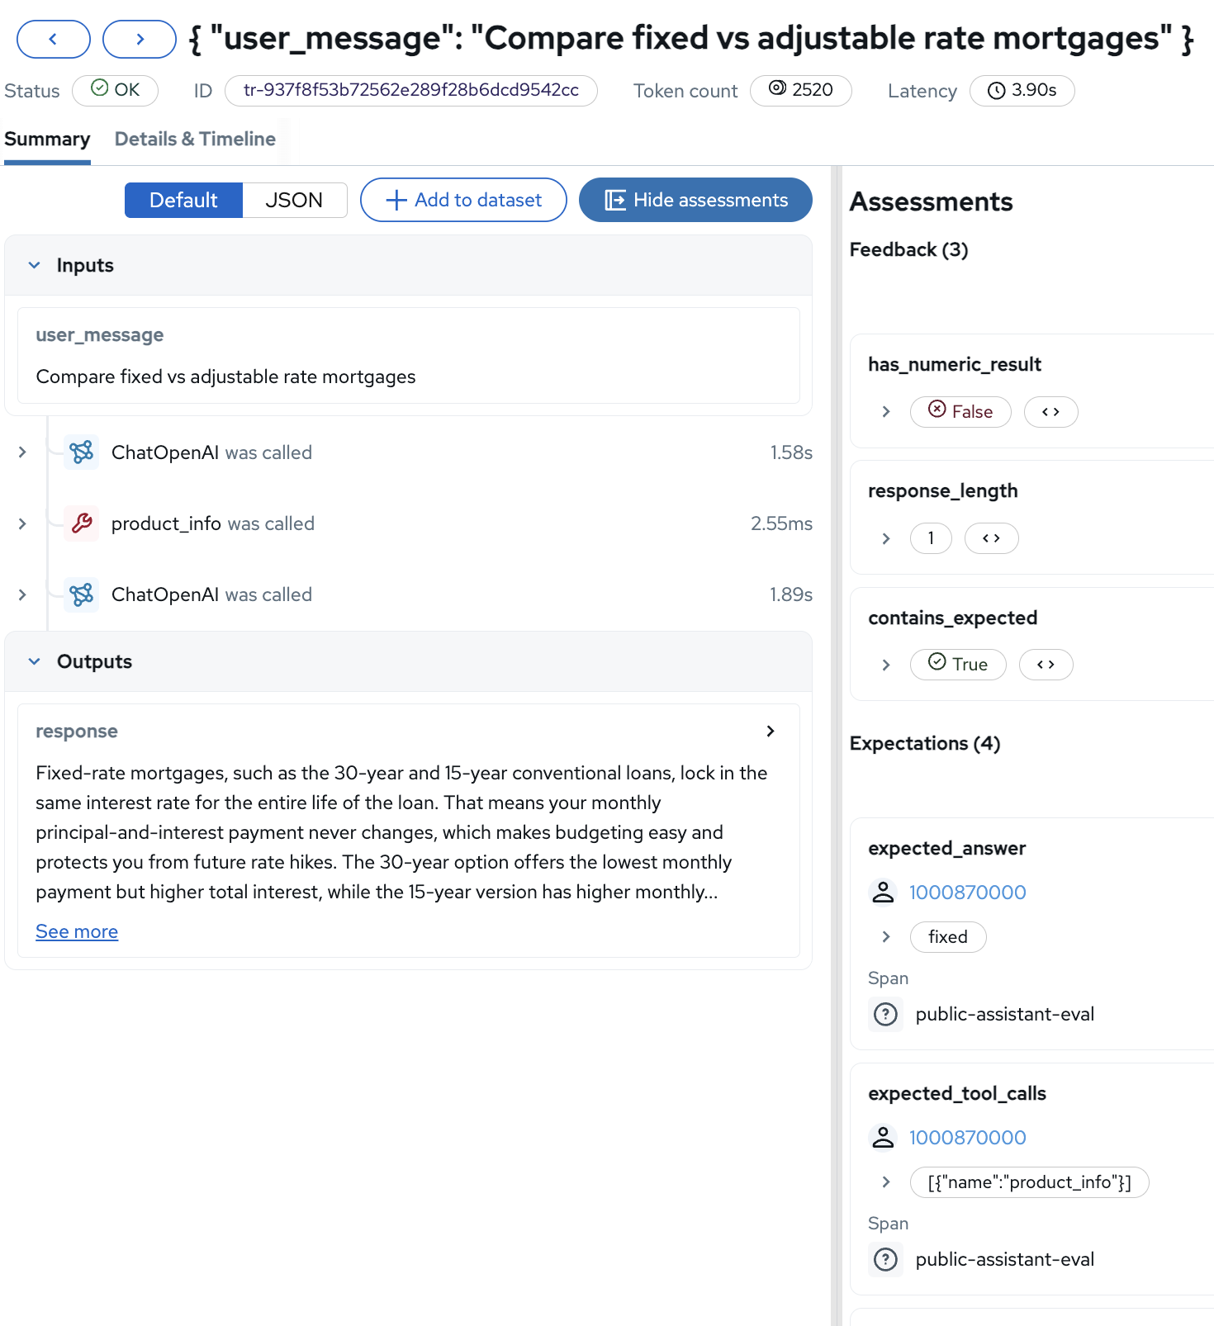Image resolution: width=1214 pixels, height=1326 pixels.
Task: Open code view for contains_expected
Action: [x=1046, y=665]
